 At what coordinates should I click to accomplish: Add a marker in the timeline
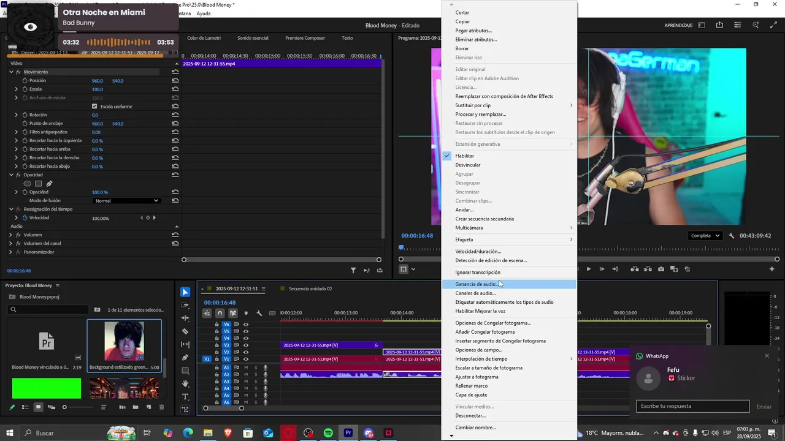[246, 313]
